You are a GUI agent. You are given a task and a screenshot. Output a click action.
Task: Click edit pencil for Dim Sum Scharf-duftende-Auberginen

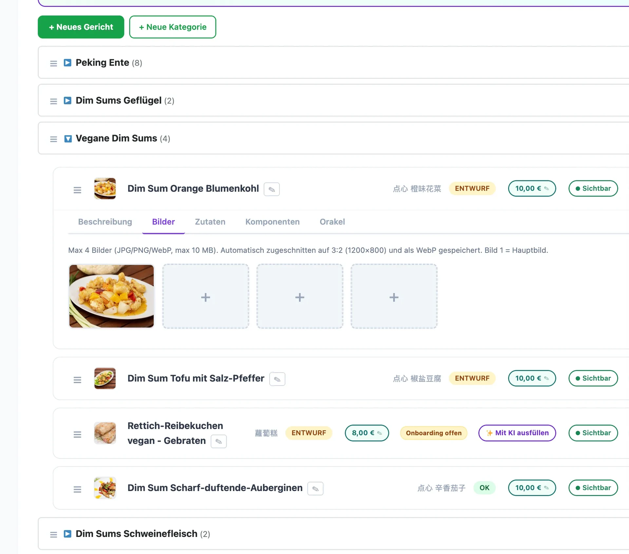(315, 489)
